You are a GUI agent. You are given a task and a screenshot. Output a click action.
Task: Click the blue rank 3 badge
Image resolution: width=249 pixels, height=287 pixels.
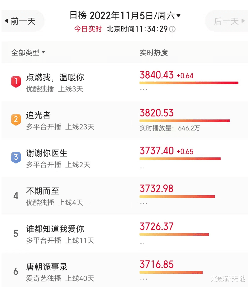click(16, 157)
